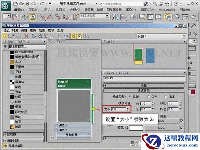Toggle the angle snap icon
The height and width of the screenshot is (150, 200).
pos(50,17)
